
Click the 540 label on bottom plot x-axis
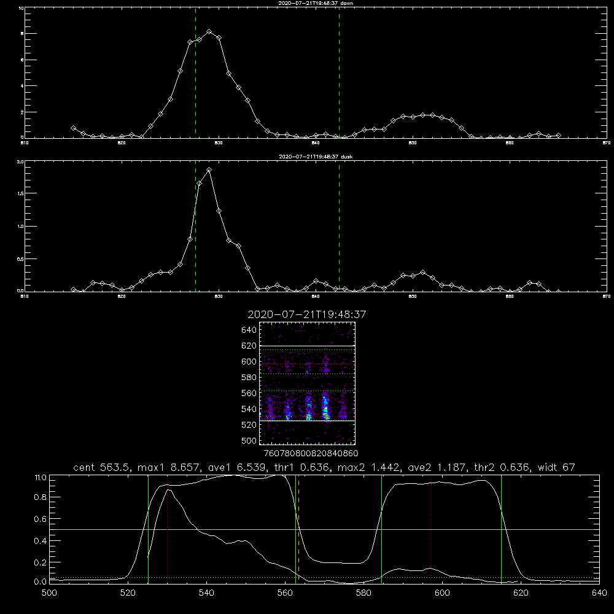coord(206,593)
